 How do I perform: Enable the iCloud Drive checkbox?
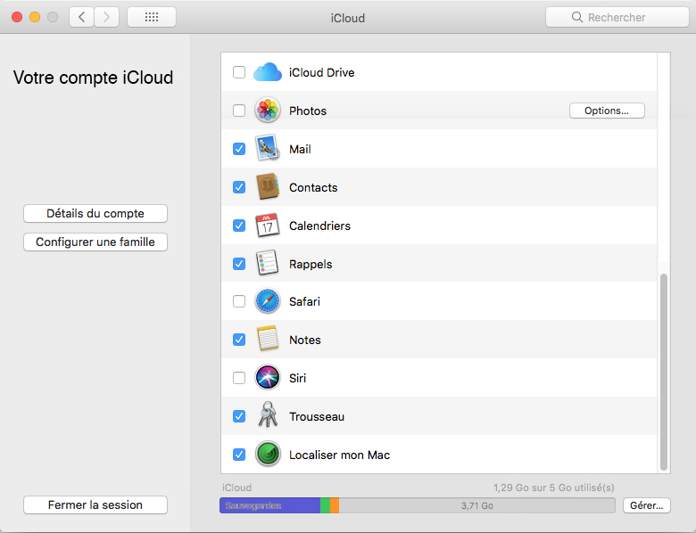(239, 72)
